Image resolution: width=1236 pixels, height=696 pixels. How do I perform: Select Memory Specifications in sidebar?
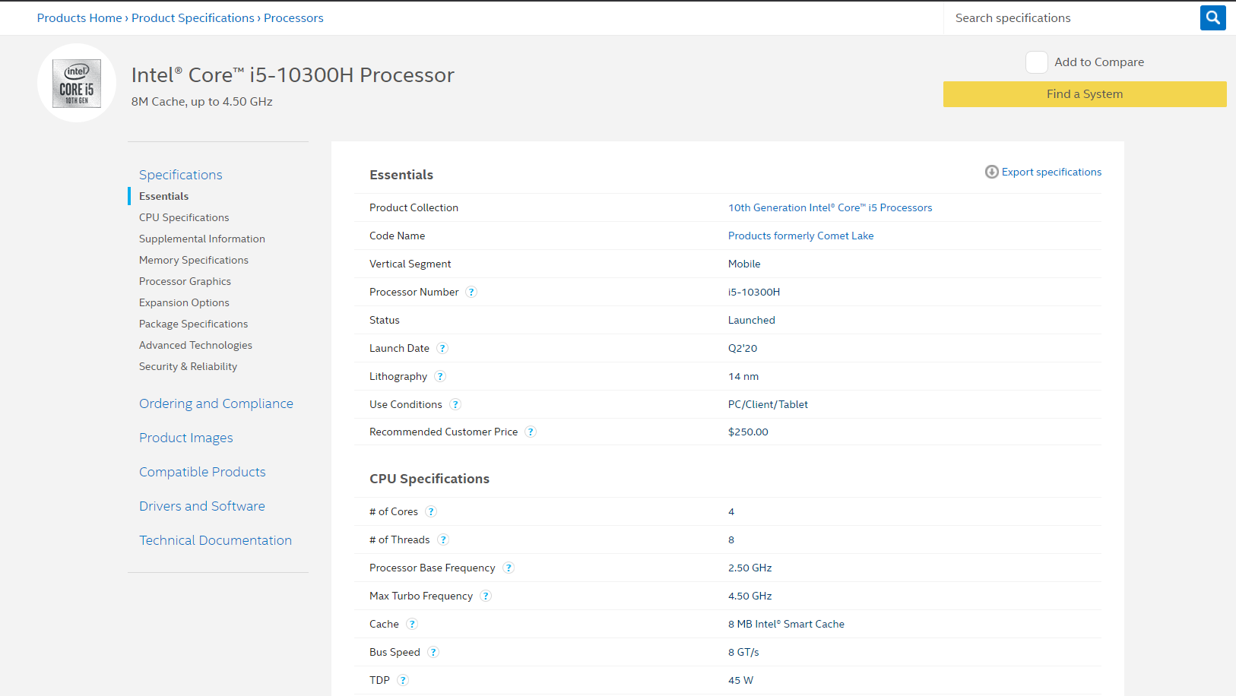pos(194,260)
